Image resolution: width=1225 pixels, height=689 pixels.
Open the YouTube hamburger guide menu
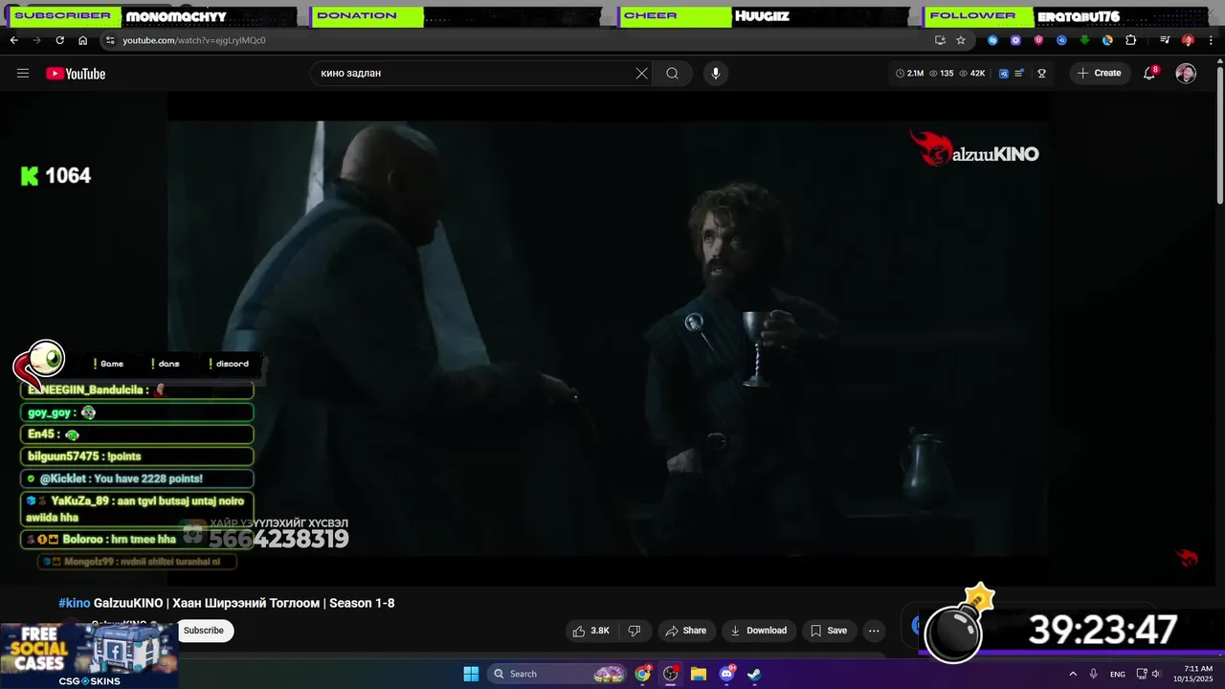(23, 74)
